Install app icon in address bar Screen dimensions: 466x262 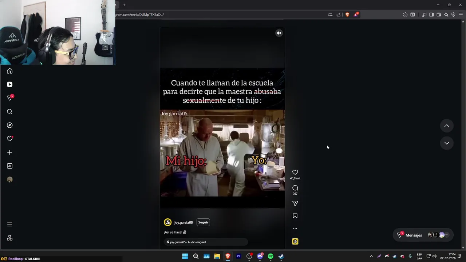[330, 15]
